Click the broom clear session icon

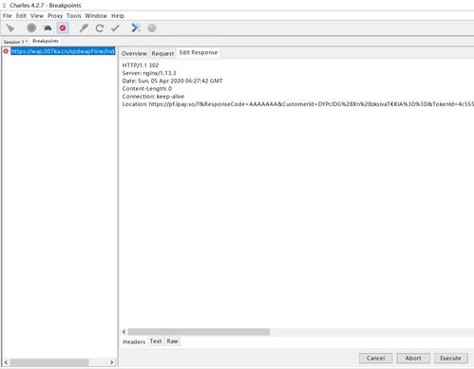[10, 28]
